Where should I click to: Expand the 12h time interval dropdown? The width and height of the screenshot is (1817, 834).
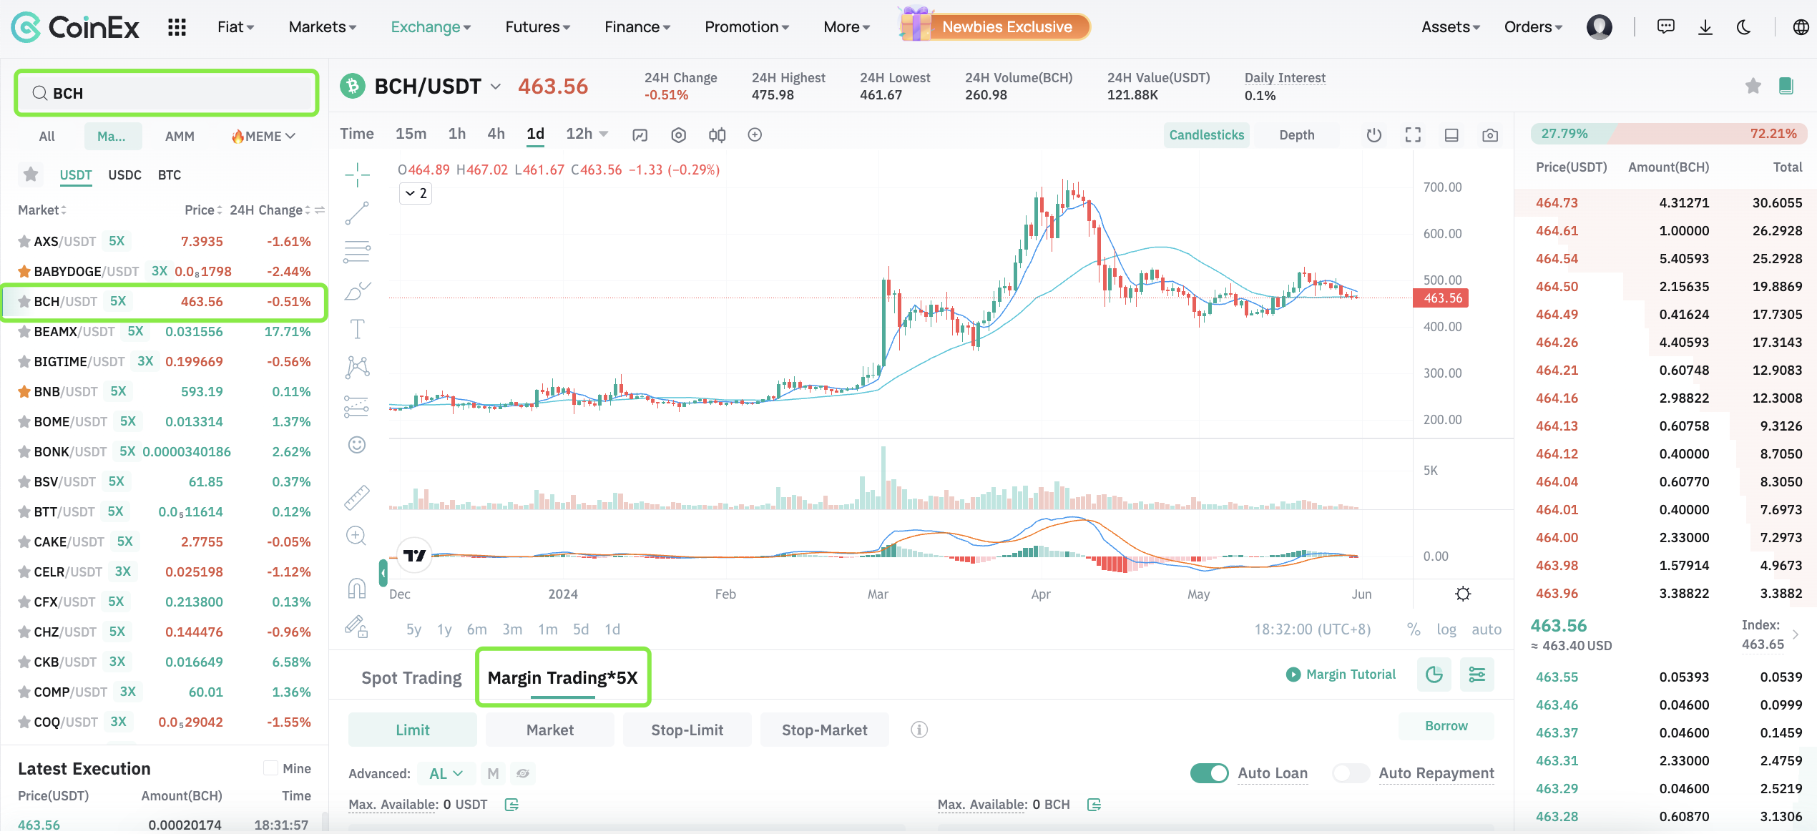point(604,134)
